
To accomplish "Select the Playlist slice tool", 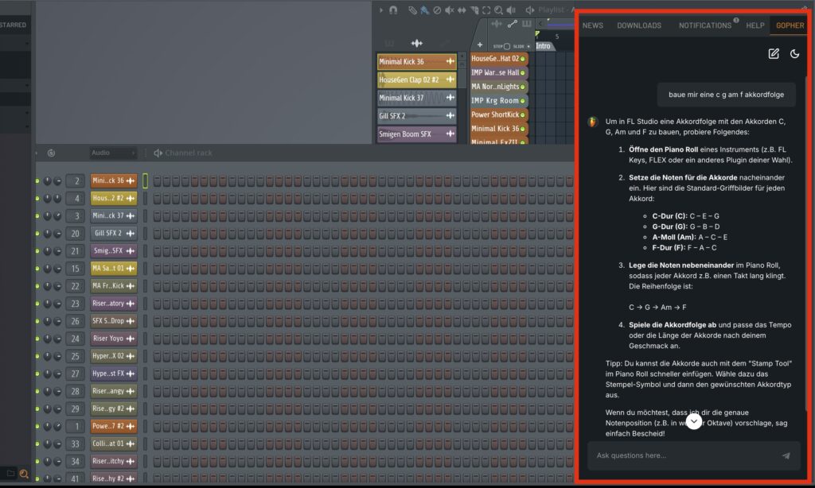I will 474,10.
